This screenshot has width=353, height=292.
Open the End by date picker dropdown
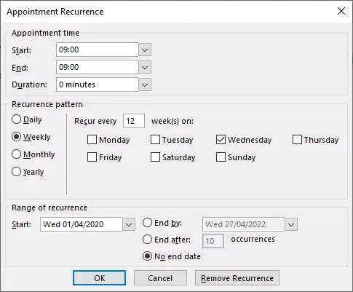(291, 224)
